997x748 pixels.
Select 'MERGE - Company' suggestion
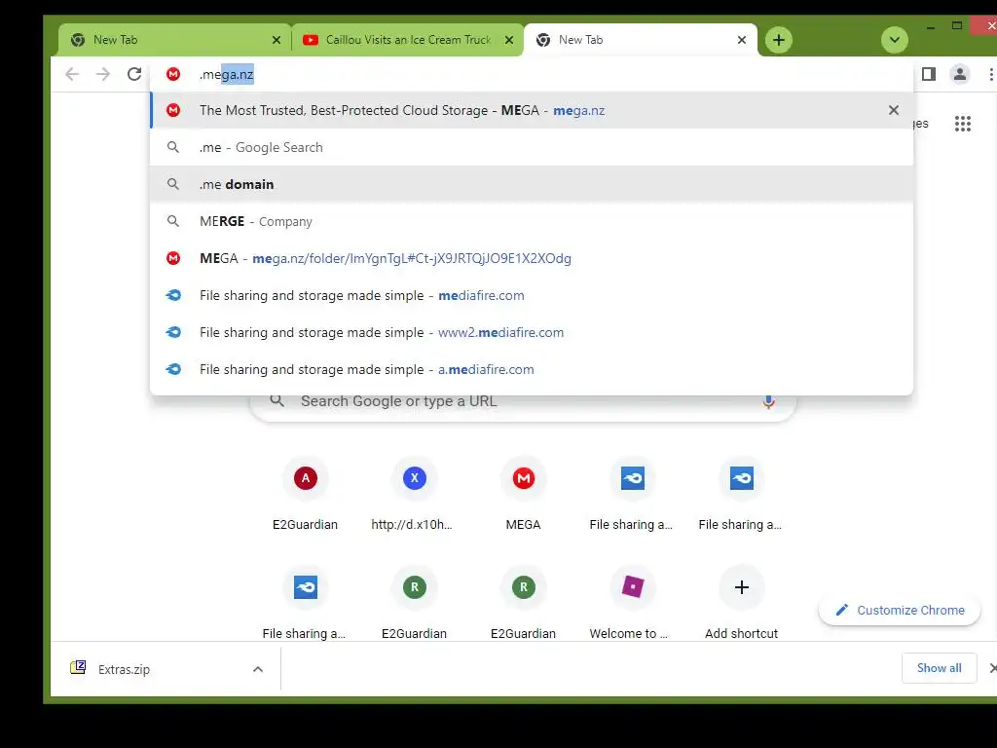(532, 221)
